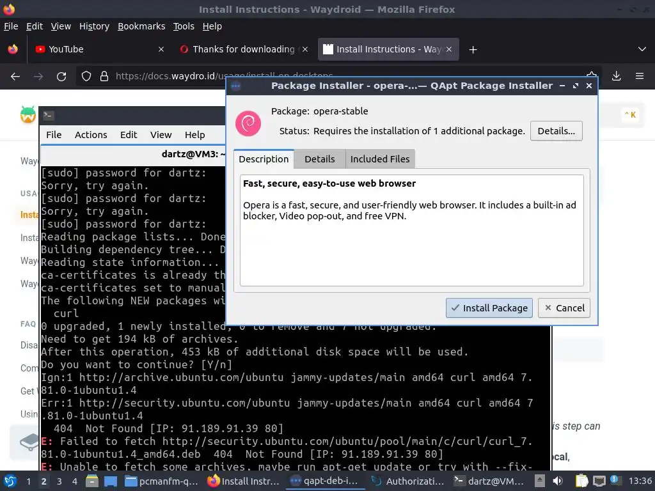Switch to the YouTube browser tab
This screenshot has height=491, width=655.
(x=100, y=49)
